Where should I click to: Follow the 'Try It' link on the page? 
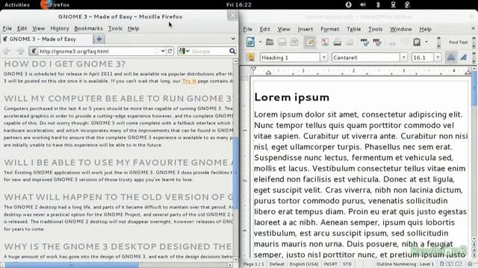(x=189, y=81)
